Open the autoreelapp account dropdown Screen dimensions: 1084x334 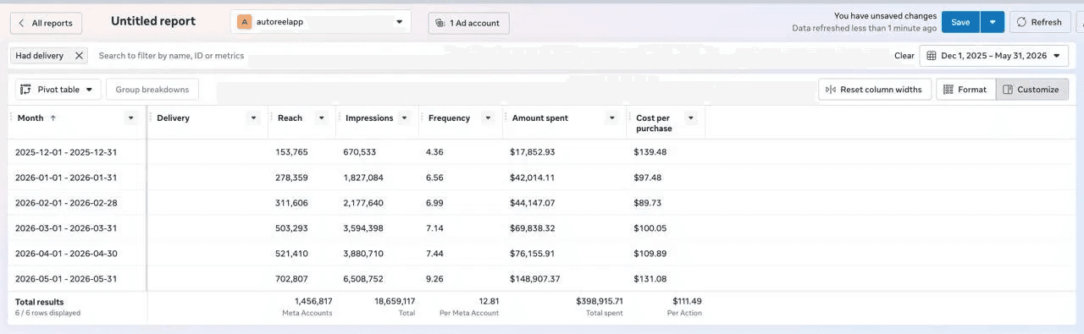click(x=320, y=22)
